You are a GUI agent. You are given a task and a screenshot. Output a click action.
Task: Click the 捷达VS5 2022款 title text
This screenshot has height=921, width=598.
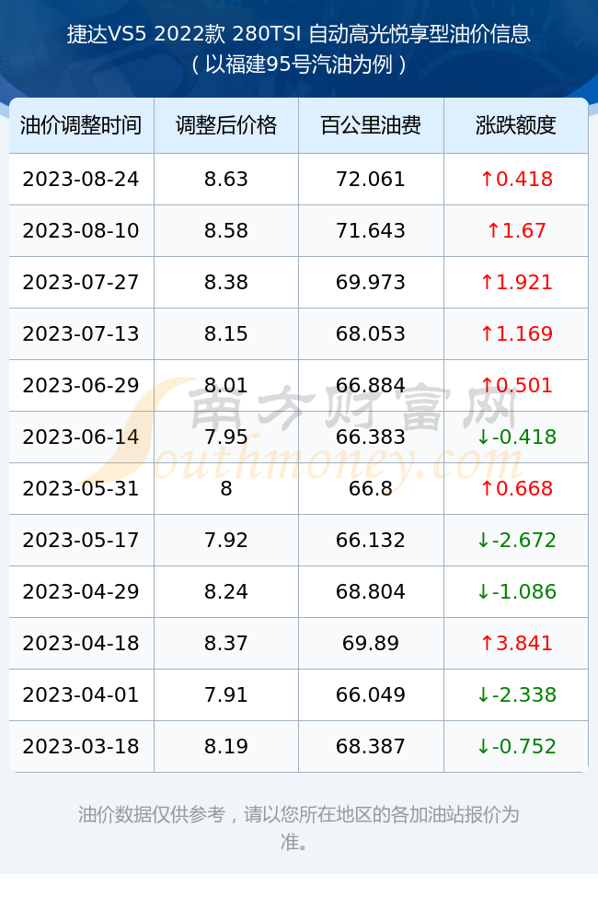pos(146,34)
